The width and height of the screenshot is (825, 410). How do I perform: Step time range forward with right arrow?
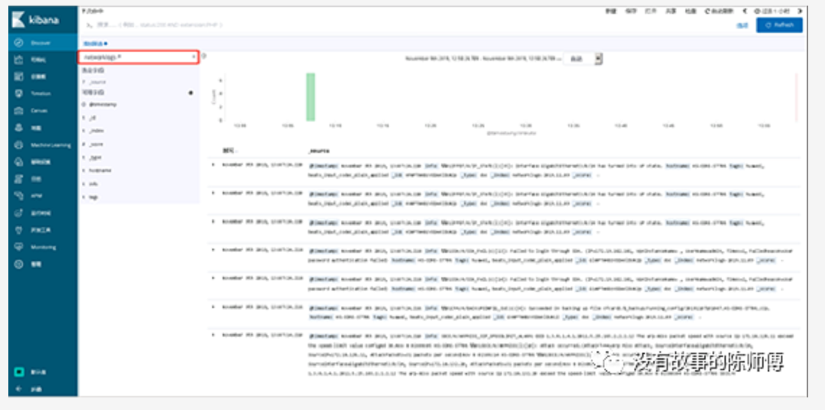[800, 11]
